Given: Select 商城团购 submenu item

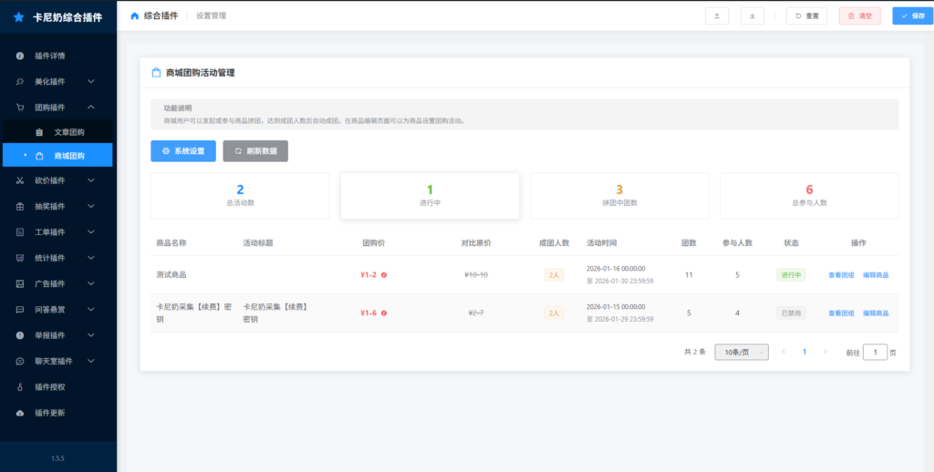Looking at the screenshot, I should pos(58,156).
